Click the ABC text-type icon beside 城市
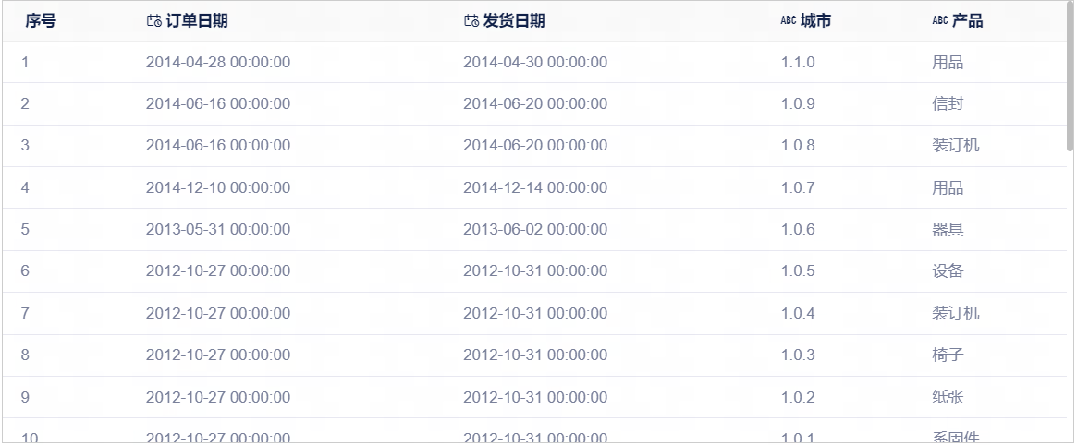Screen dimensions: 1077x445 pyautogui.click(x=789, y=21)
